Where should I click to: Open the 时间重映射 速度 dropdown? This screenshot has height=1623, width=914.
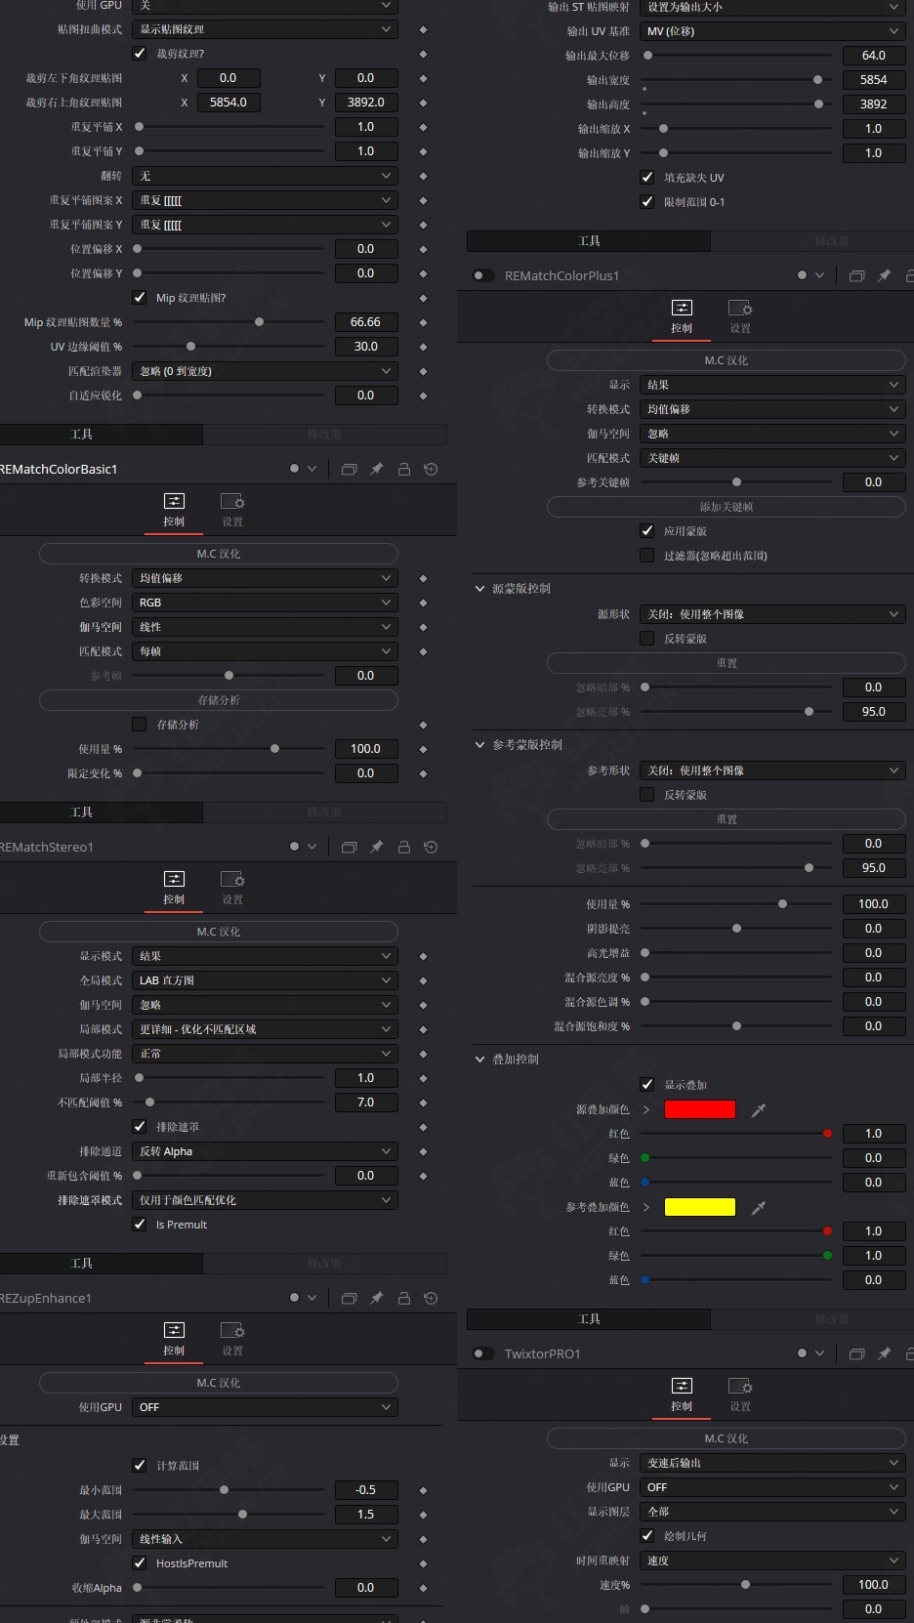tap(772, 1561)
